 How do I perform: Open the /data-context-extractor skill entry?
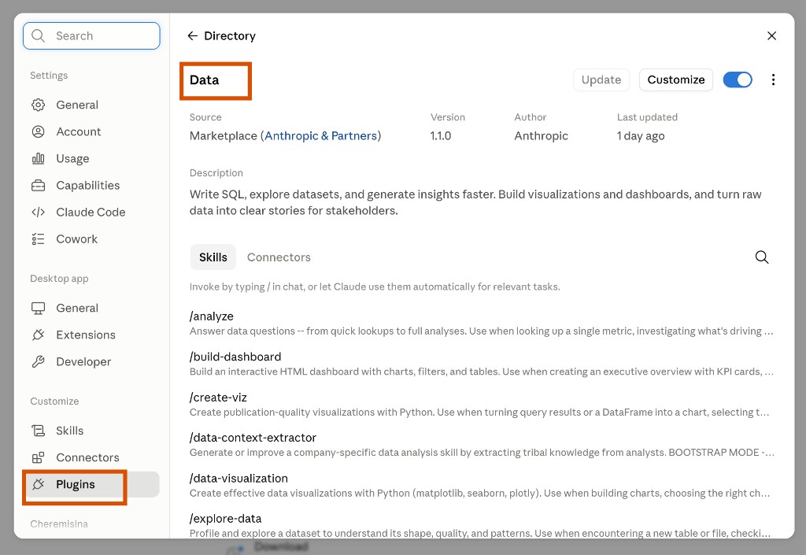[482, 445]
